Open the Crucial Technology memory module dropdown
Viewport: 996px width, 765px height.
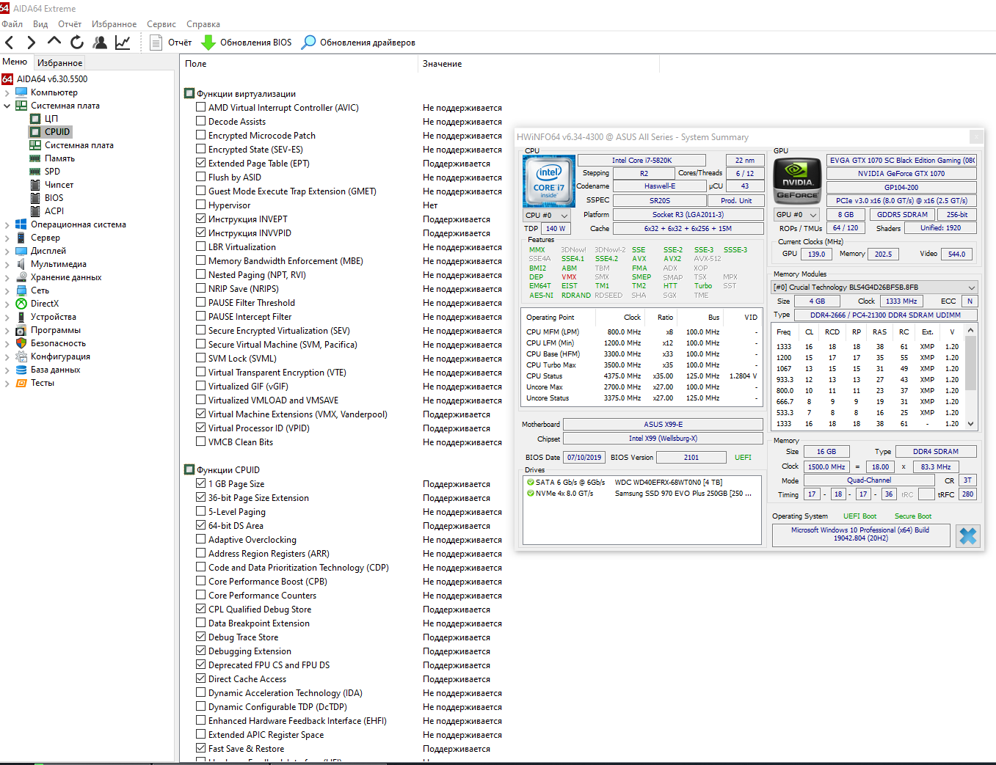click(873, 288)
